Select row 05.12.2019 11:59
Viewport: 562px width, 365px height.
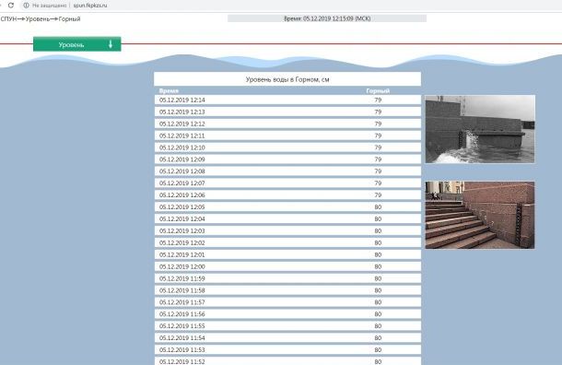point(287,278)
